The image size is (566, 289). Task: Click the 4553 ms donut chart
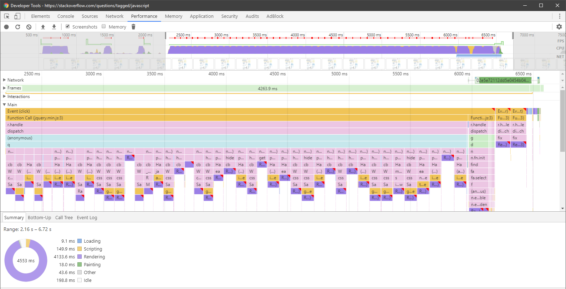pos(26,260)
